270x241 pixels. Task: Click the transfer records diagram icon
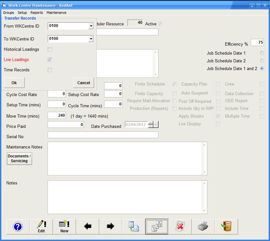[x=157, y=227]
